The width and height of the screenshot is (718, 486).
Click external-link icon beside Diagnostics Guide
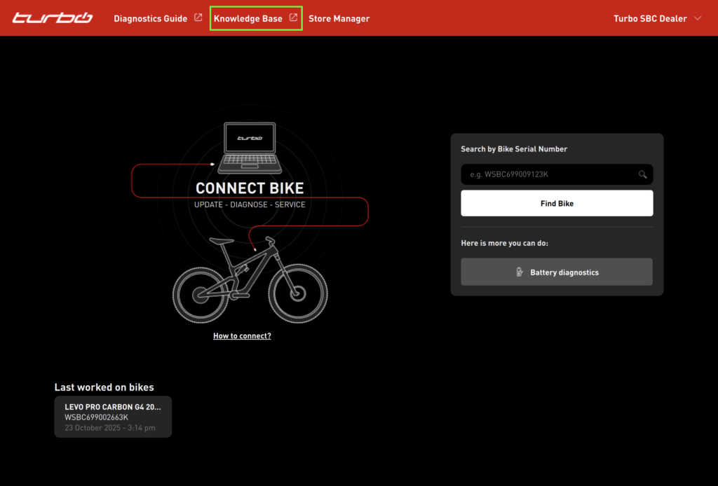coord(198,18)
